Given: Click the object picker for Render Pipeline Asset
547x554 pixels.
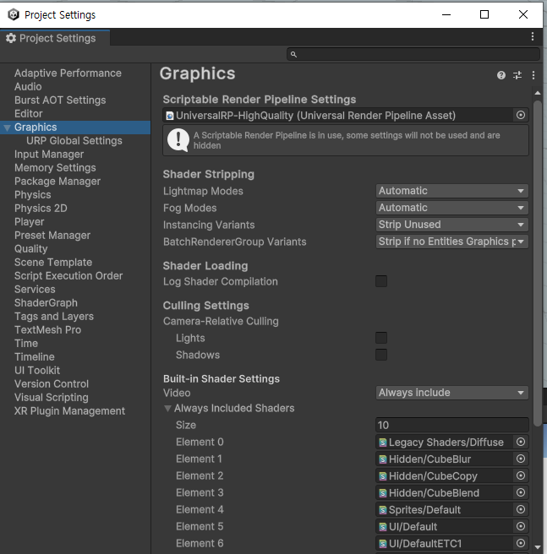Looking at the screenshot, I should [x=521, y=115].
